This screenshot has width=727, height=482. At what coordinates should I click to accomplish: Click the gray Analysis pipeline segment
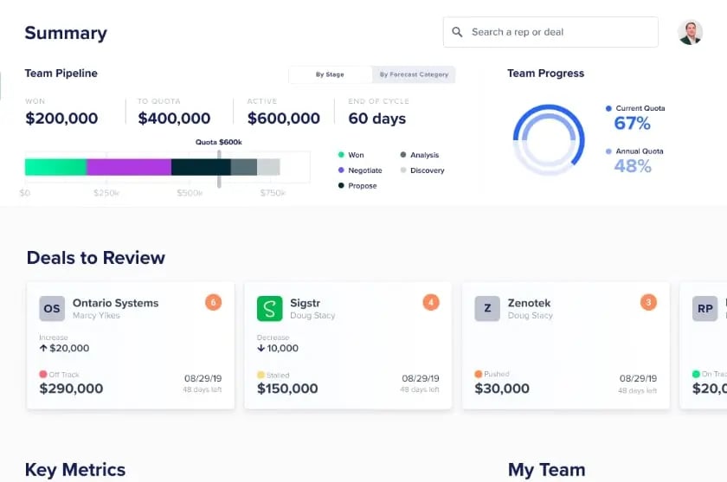pyautogui.click(x=244, y=167)
